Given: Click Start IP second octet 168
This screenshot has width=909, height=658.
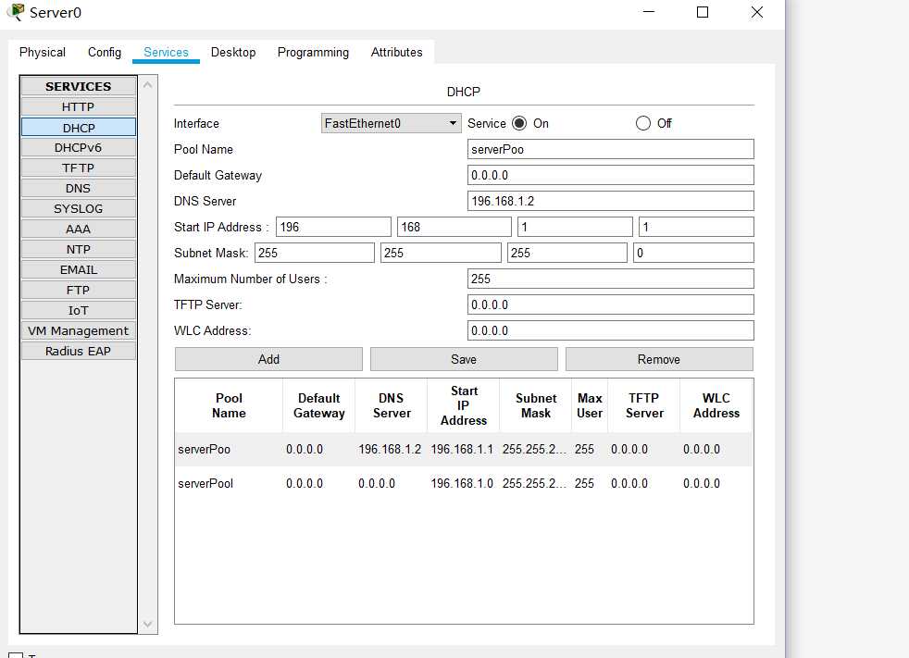Looking at the screenshot, I should pyautogui.click(x=454, y=227).
